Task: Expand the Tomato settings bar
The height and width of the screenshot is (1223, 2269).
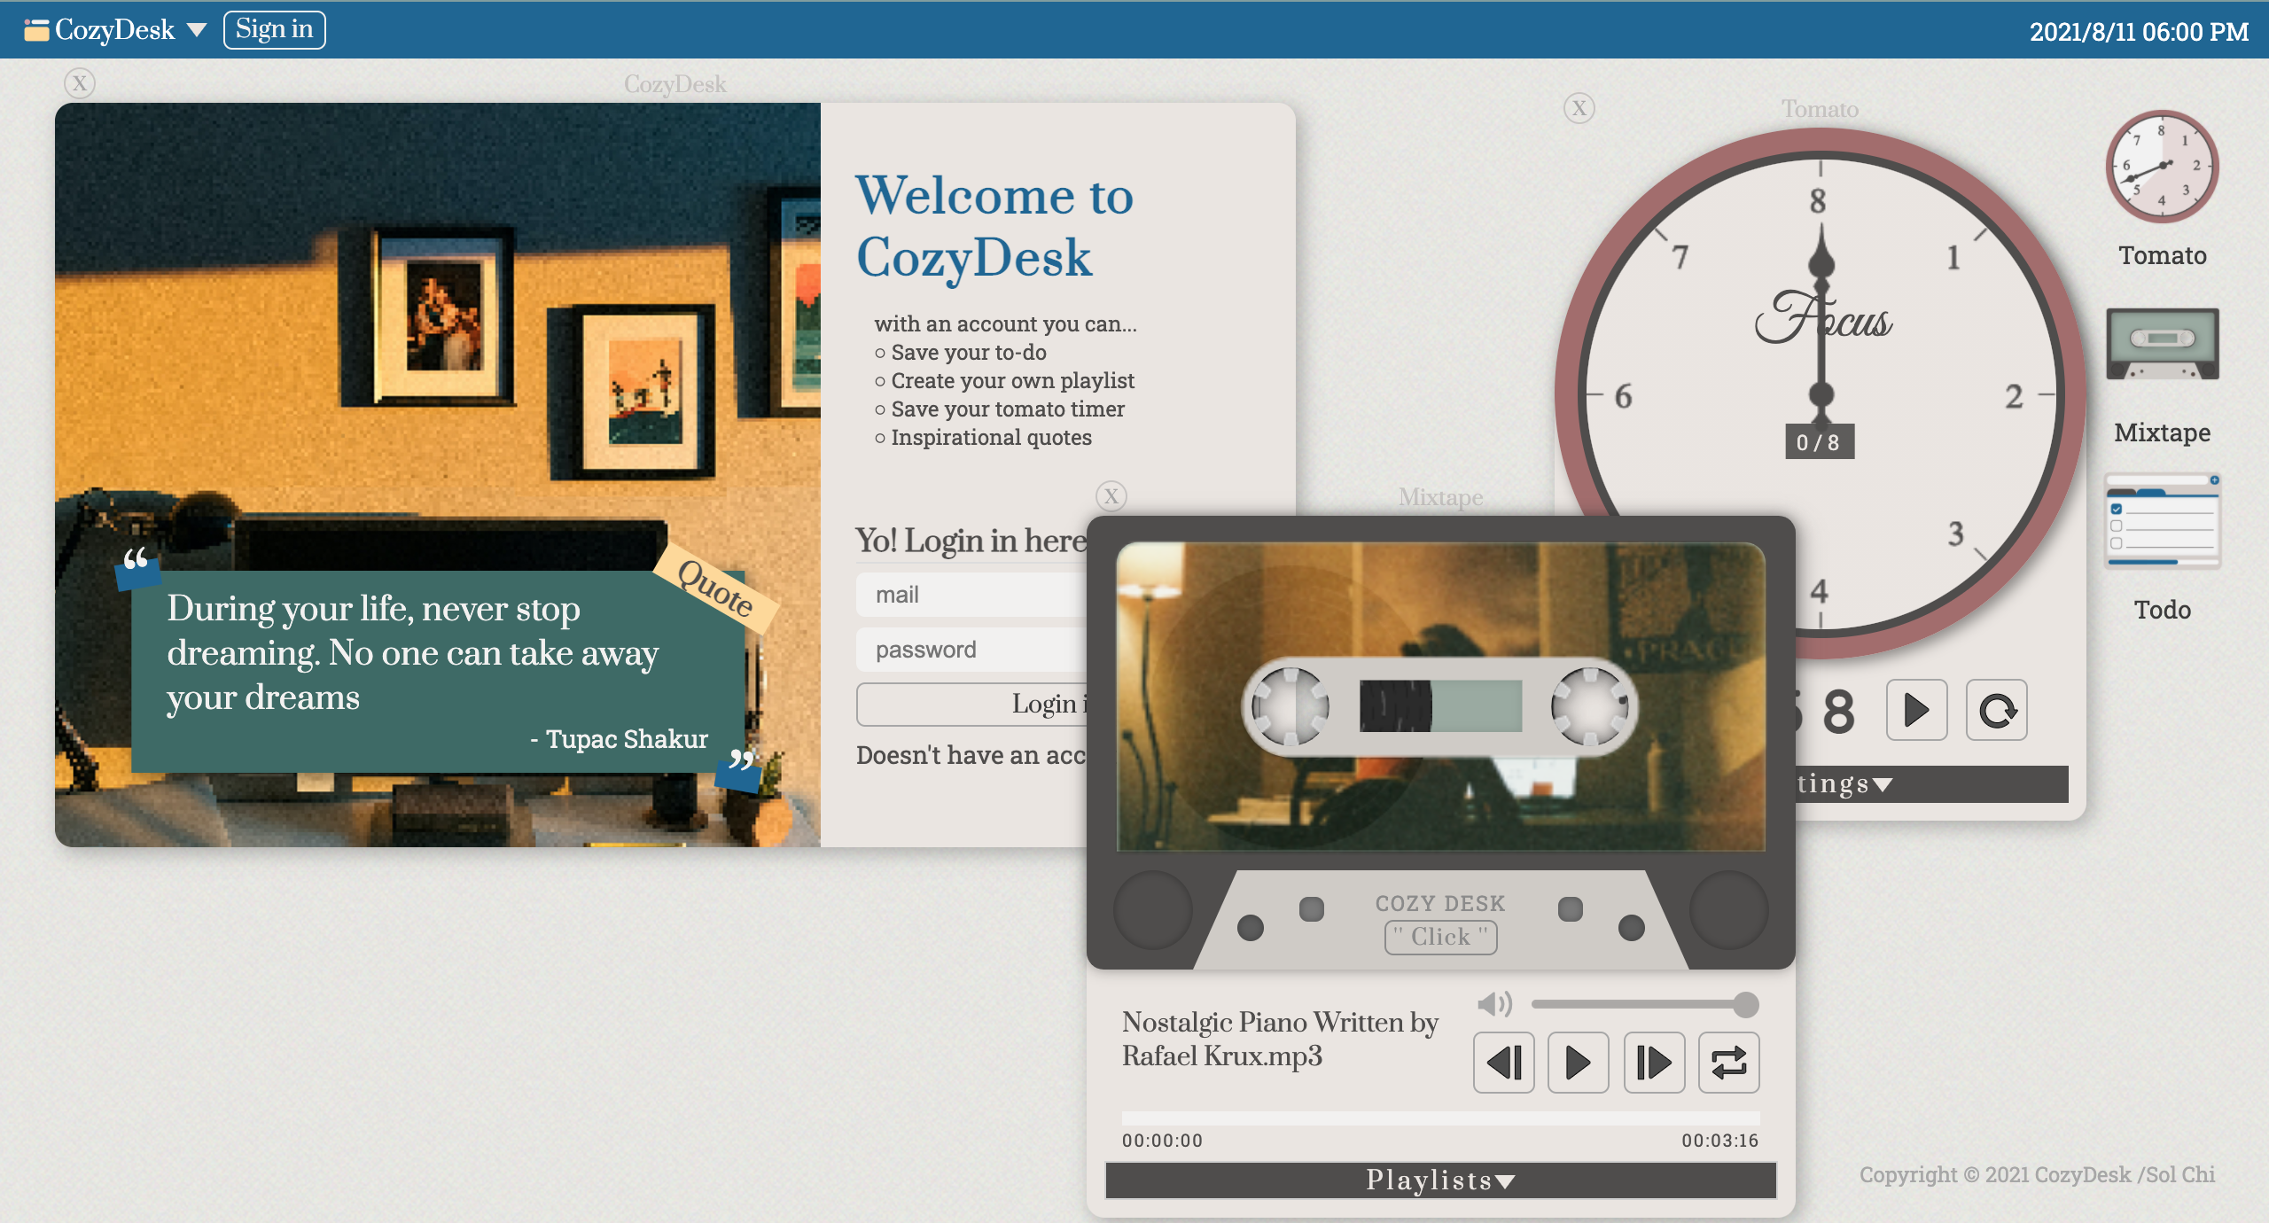Action: coord(1932,784)
